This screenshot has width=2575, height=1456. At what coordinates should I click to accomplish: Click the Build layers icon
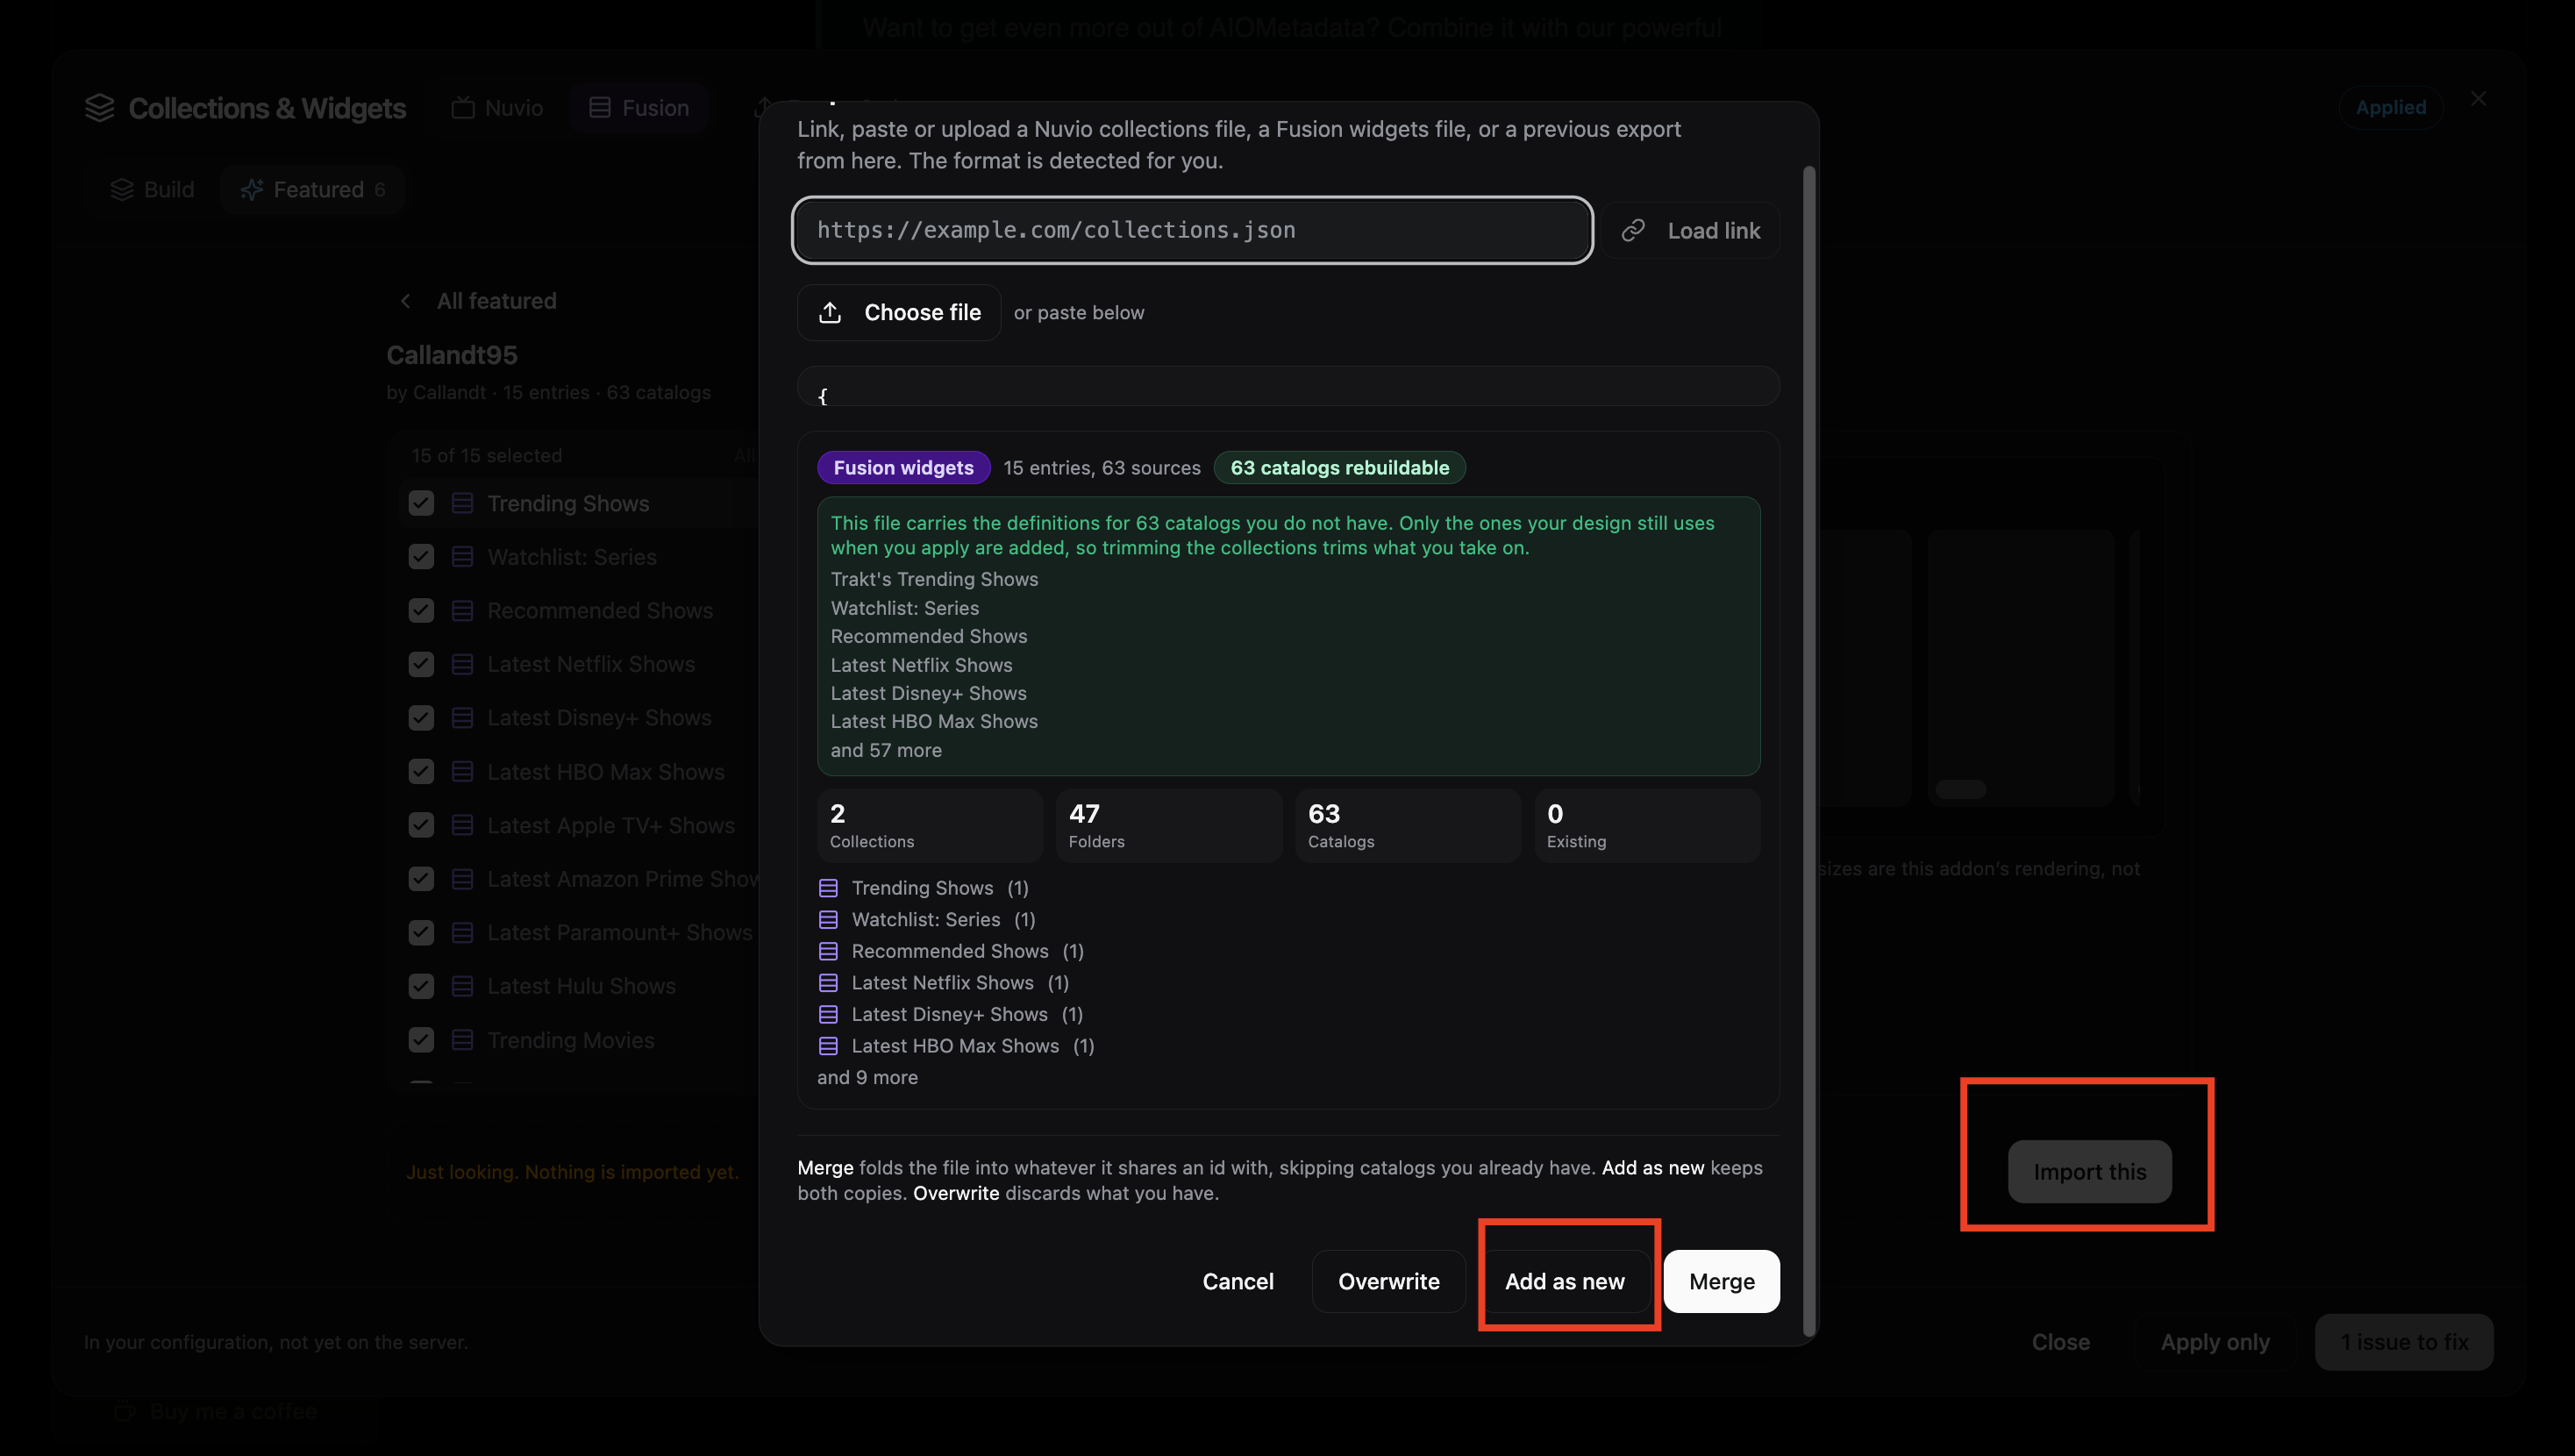pyautogui.click(x=122, y=190)
